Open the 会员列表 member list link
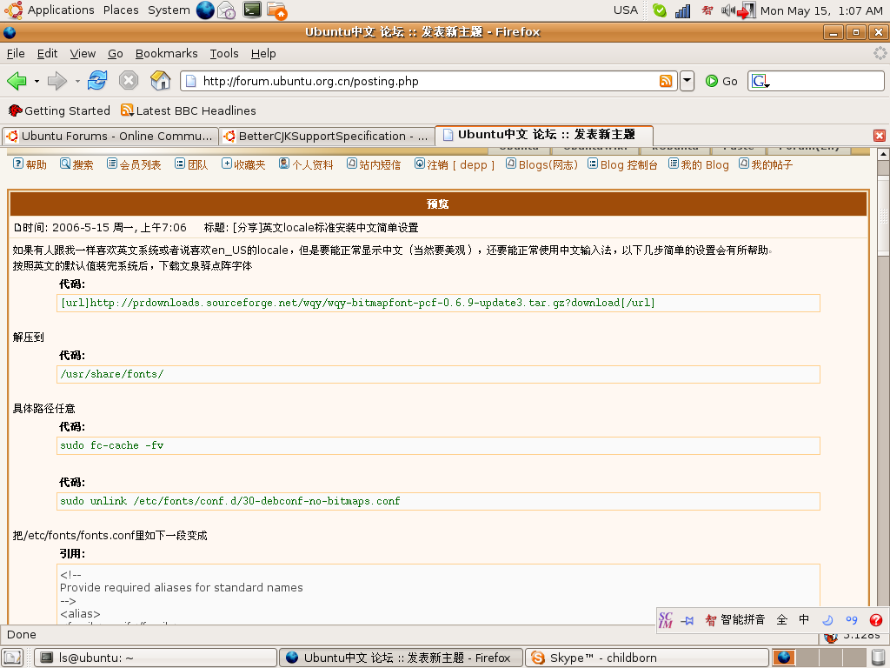 pyautogui.click(x=134, y=164)
